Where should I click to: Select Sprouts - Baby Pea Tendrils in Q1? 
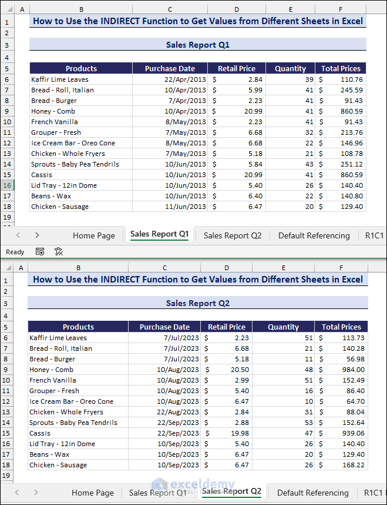tap(81, 164)
